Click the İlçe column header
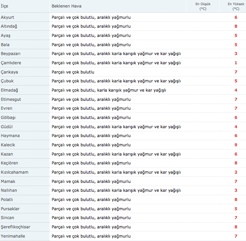Viewport: 246px width, 241px height. (4, 6)
